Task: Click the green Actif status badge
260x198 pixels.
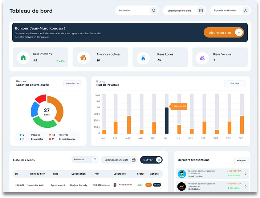Action: (x=140, y=185)
